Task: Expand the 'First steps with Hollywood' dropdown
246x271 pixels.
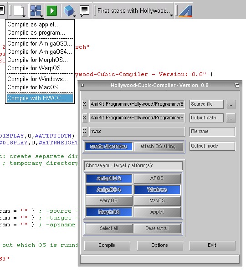Action: 171,15
